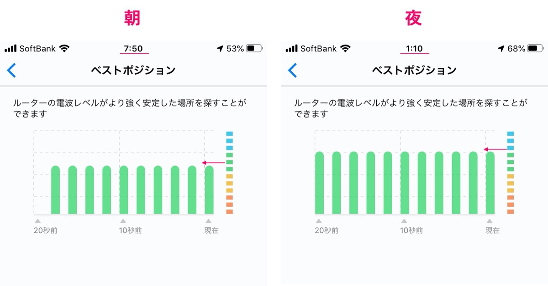Click the pink 朝 heading
The width and height of the screenshot is (548, 286).
132,18
